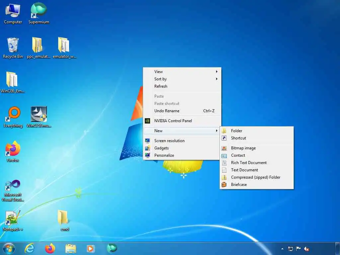340x255 pixels.
Task: Open Windows Media Player from taskbar
Action: click(91, 248)
